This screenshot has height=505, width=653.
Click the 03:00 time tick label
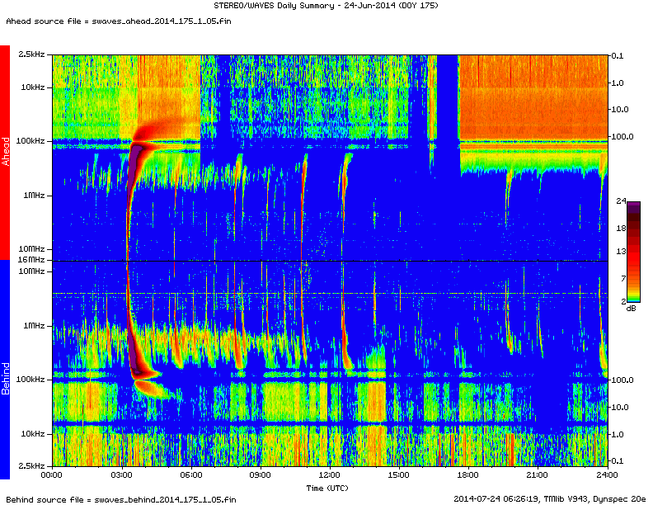(x=121, y=475)
